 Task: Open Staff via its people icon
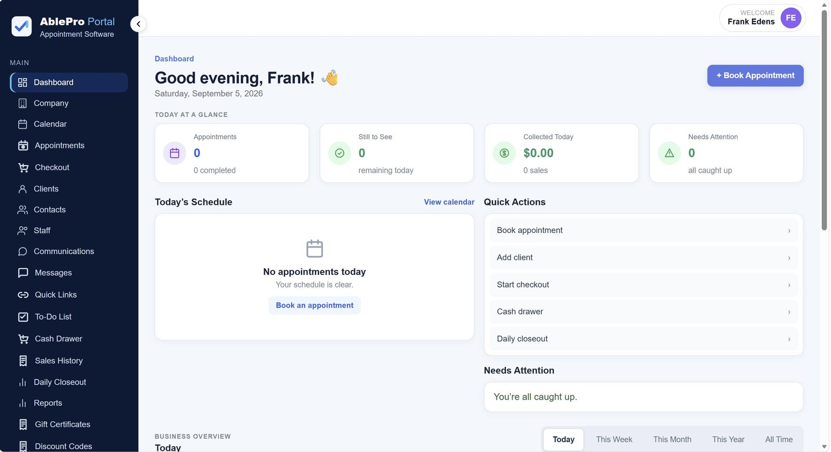(x=22, y=230)
